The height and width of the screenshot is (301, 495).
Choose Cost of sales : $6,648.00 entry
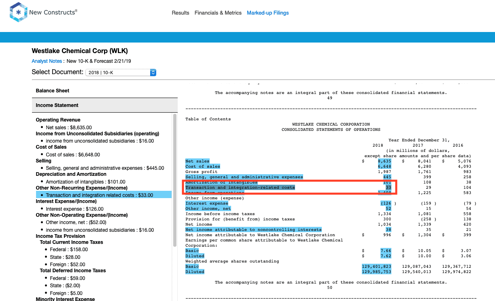click(x=73, y=154)
